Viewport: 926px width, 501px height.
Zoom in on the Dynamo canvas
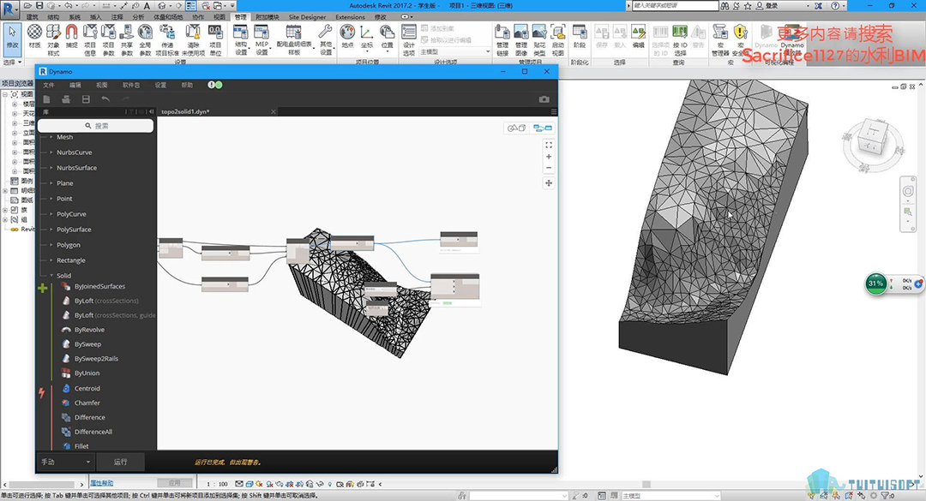(549, 157)
